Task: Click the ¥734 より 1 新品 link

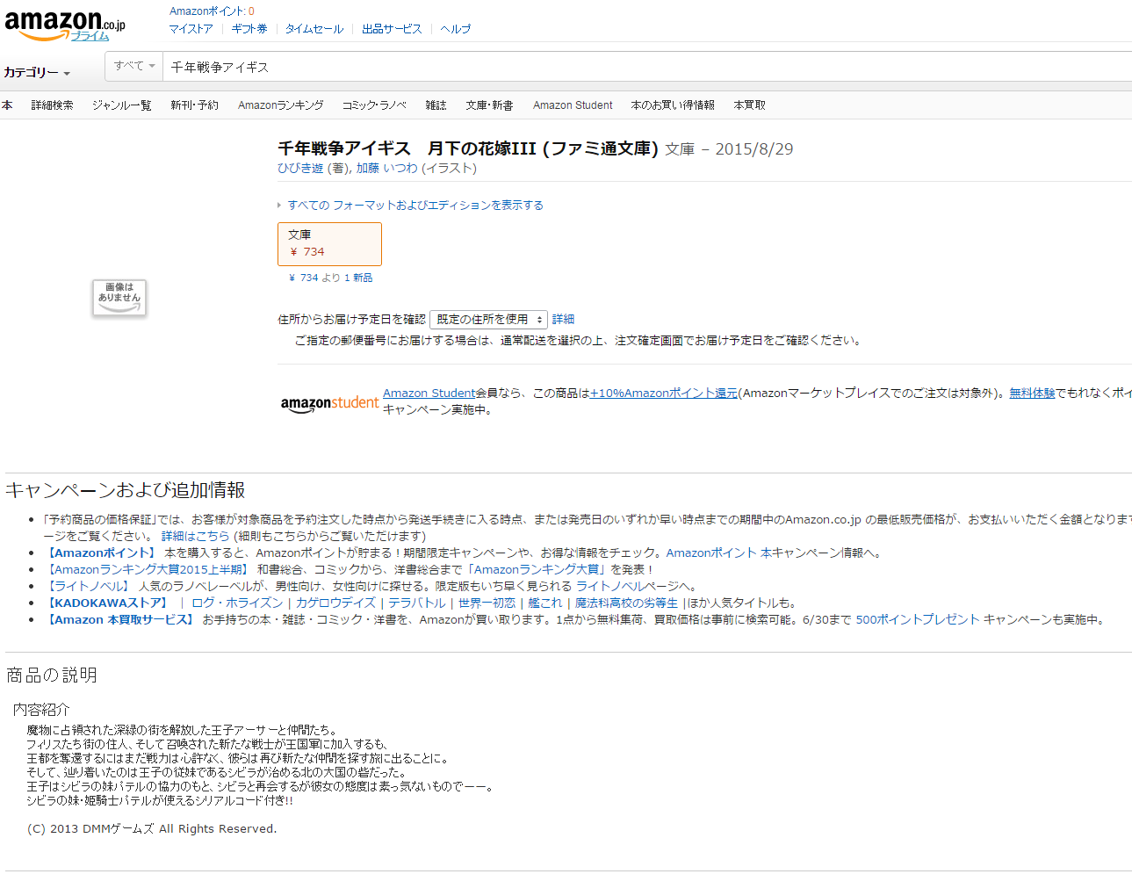Action: [330, 278]
